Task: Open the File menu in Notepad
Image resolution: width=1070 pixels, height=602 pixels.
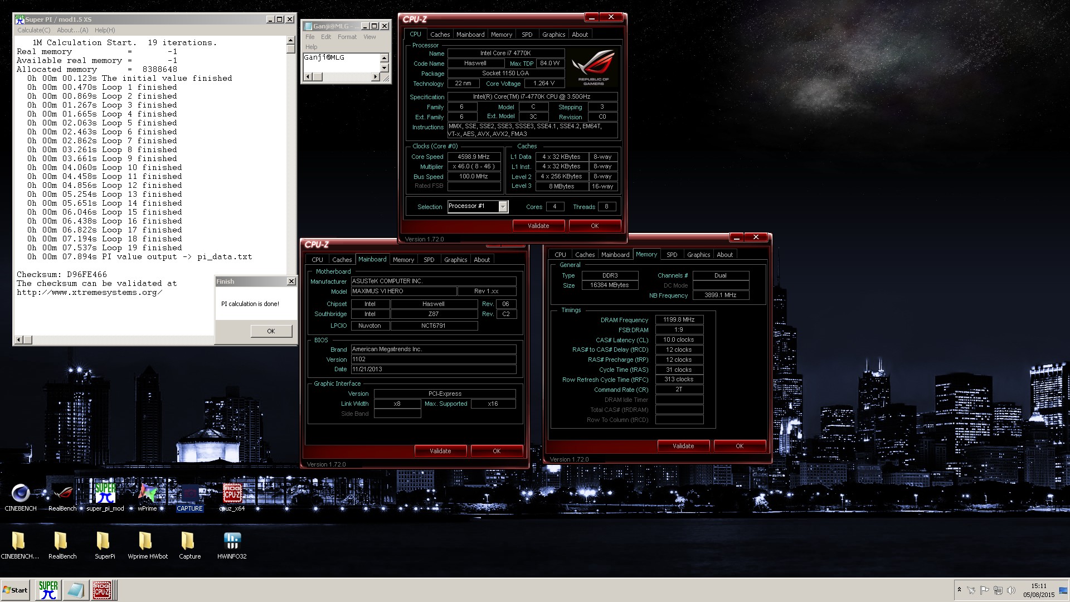Action: 310,37
